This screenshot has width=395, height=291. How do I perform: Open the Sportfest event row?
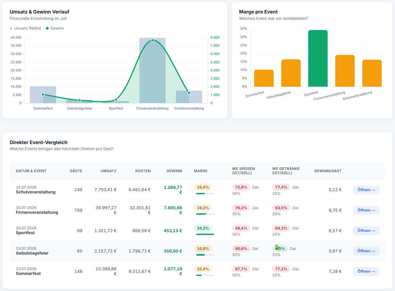pos(366,230)
